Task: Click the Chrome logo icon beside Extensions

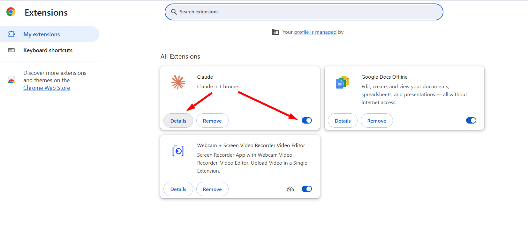Action: pos(11,12)
